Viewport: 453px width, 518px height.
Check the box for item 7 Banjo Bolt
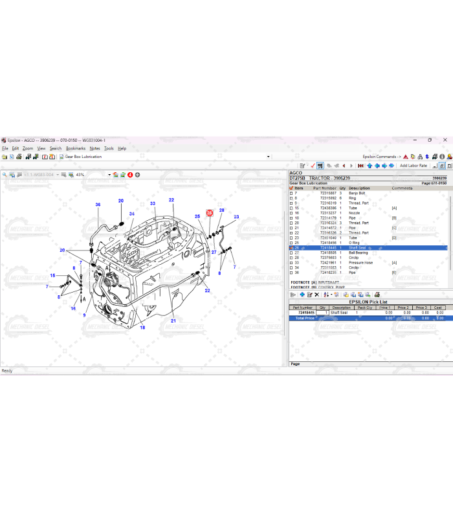click(x=291, y=193)
